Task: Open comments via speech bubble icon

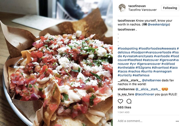Action: [x=129, y=101]
